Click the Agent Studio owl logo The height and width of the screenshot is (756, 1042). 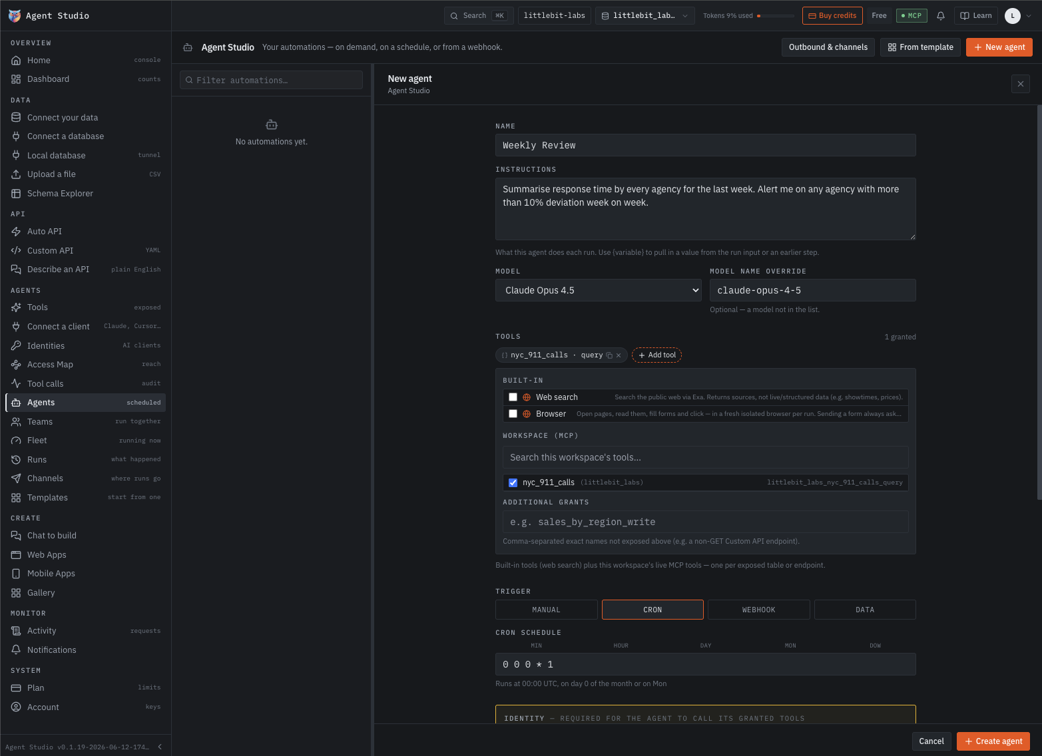14,16
